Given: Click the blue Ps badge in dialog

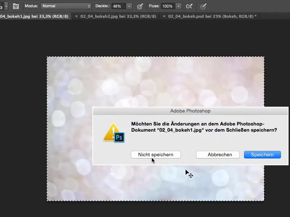Looking at the screenshot, I should click(x=119, y=137).
